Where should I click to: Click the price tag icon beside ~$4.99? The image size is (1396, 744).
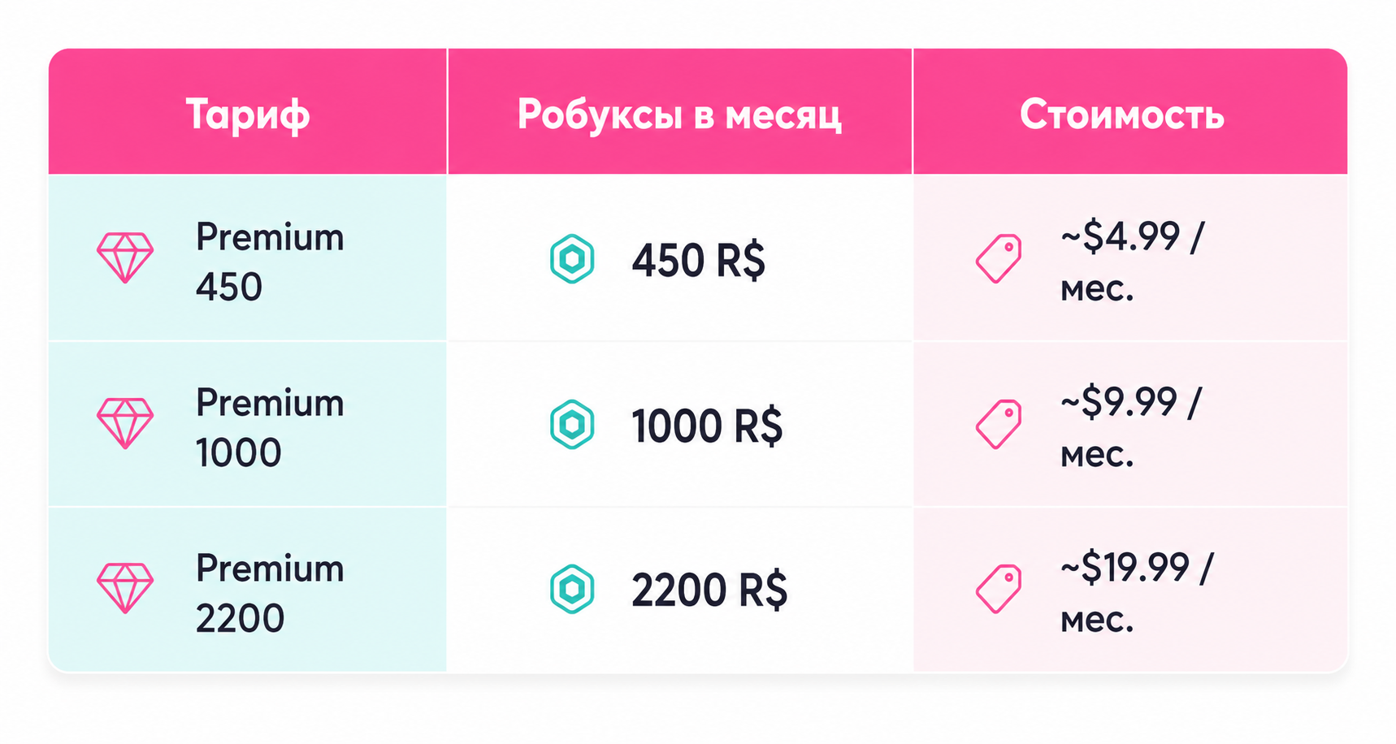[x=999, y=258]
